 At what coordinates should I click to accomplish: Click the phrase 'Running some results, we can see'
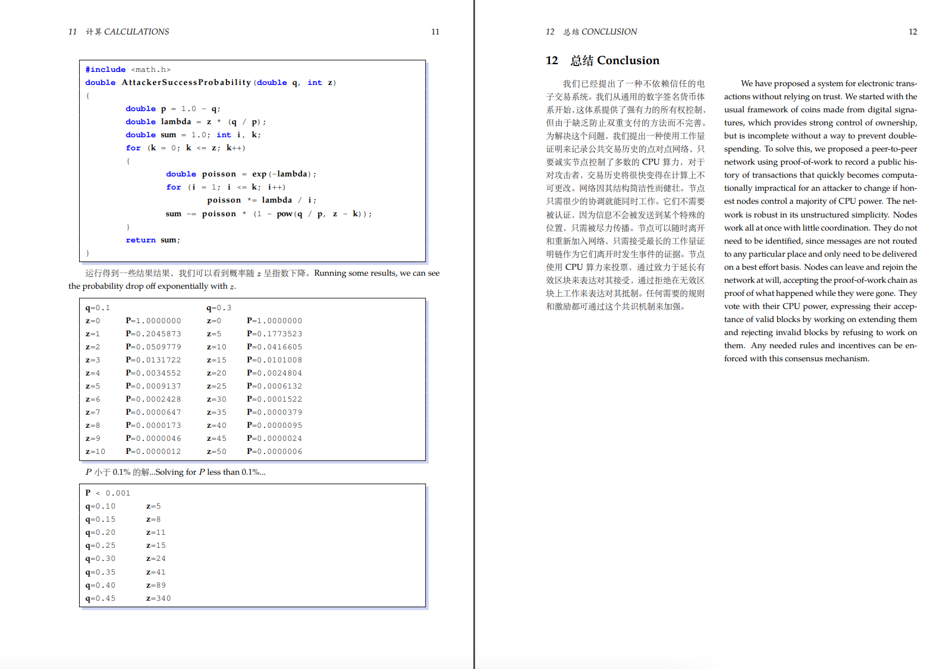377,273
